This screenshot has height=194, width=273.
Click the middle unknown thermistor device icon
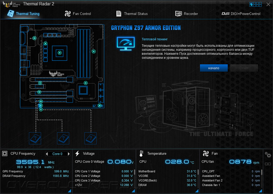click(x=63, y=138)
